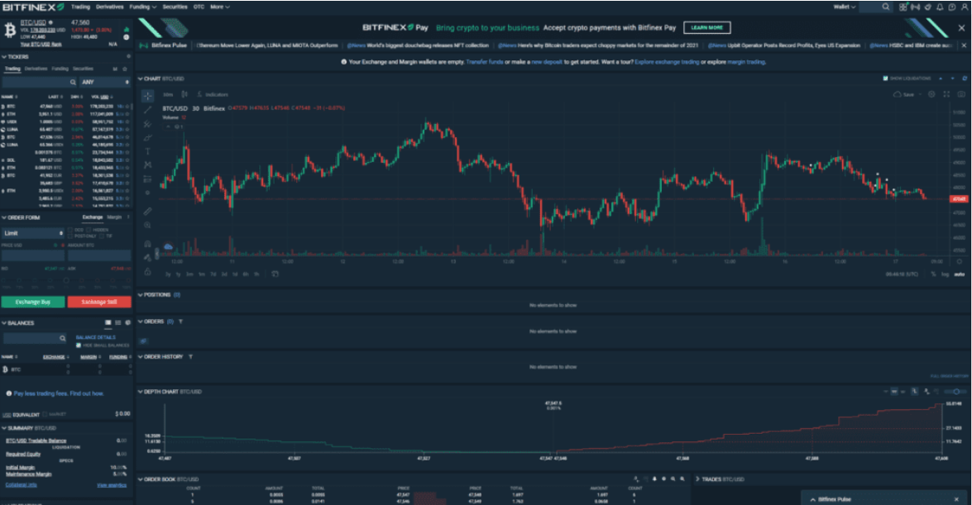The image size is (972, 505).
Task: Open the ANY currency filter dropdown
Action: click(x=105, y=82)
